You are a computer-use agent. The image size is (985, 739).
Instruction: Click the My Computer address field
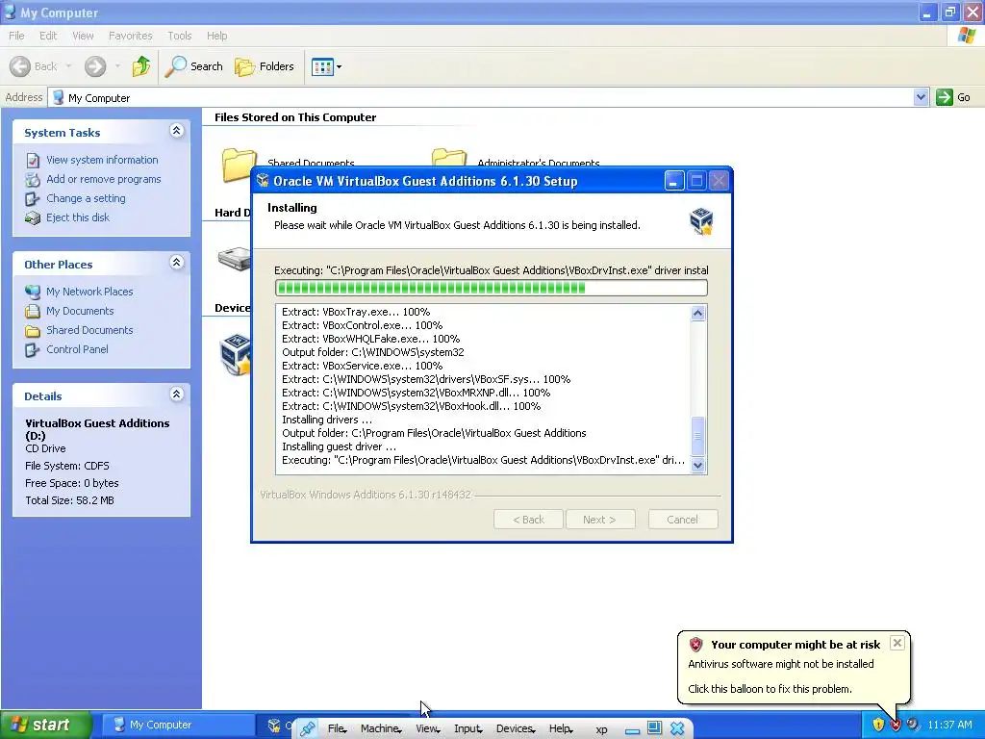pyautogui.click(x=481, y=97)
